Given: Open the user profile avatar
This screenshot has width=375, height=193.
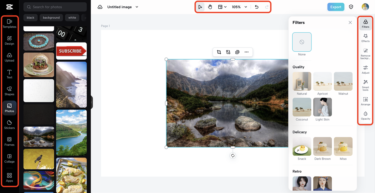Looking at the screenshot, I should click(365, 7).
